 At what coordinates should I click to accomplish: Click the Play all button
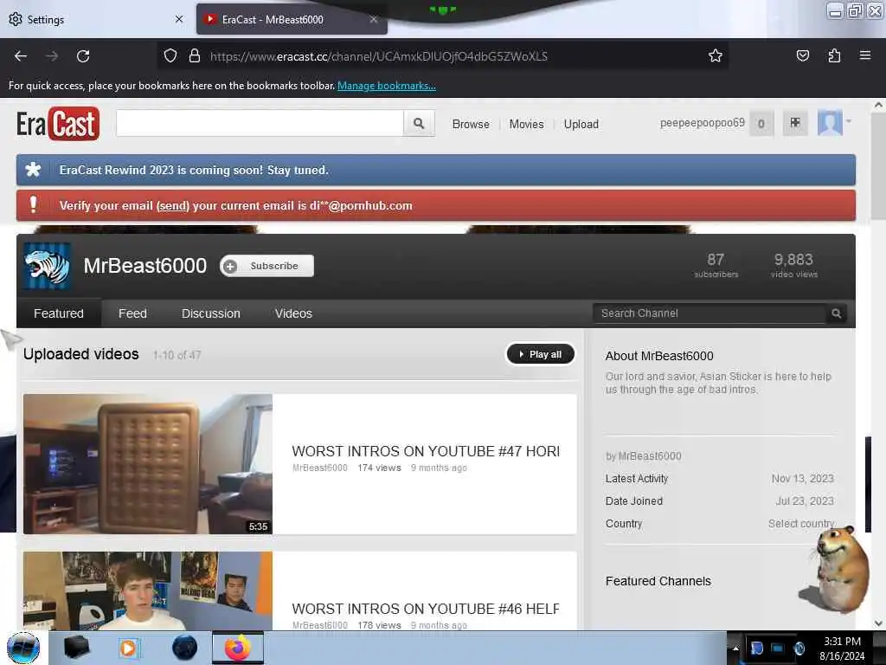click(540, 354)
